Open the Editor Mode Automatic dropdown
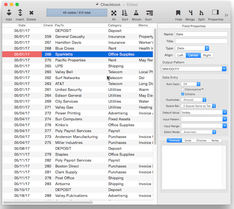 point(198,132)
